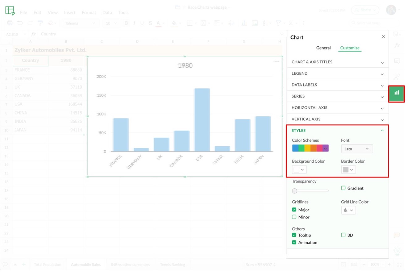
Task: Undo the last action
Action: (20, 23)
